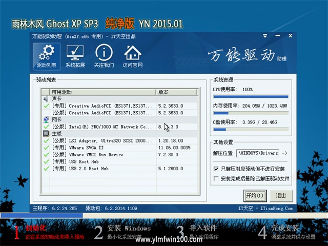Toggle 只解压对应驱动但不进行安装 checkbox
Viewport: 328px width, 246px height.
pos(216,169)
